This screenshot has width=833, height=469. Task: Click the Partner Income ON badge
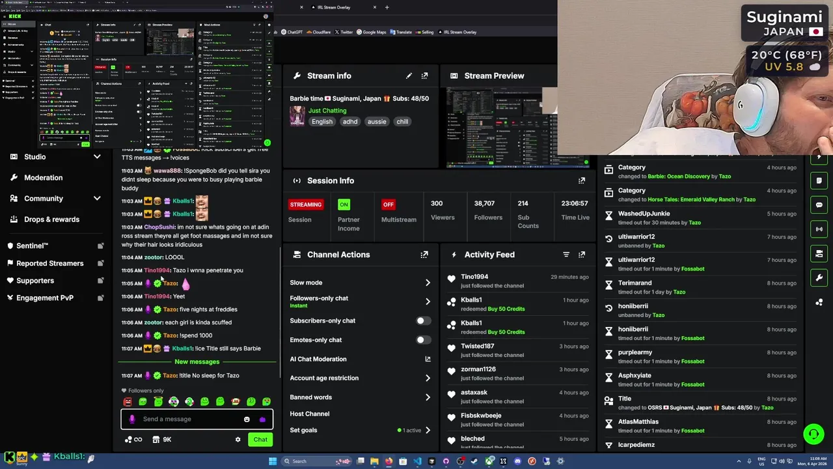(344, 205)
